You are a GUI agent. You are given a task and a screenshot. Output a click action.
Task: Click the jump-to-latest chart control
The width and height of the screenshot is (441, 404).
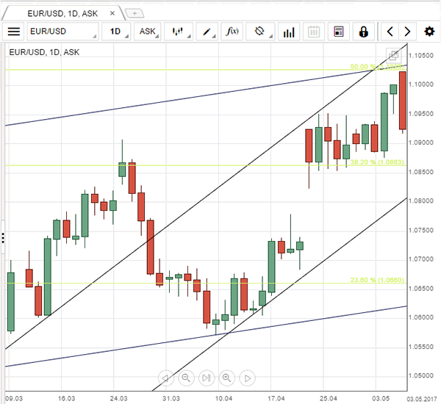click(207, 378)
